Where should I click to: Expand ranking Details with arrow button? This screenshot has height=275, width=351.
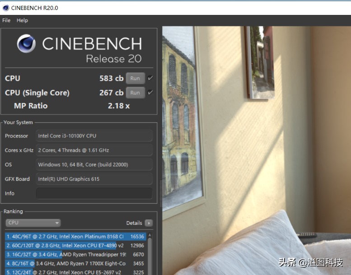coord(149,223)
